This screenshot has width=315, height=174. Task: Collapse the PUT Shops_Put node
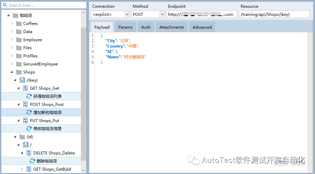click(x=19, y=120)
